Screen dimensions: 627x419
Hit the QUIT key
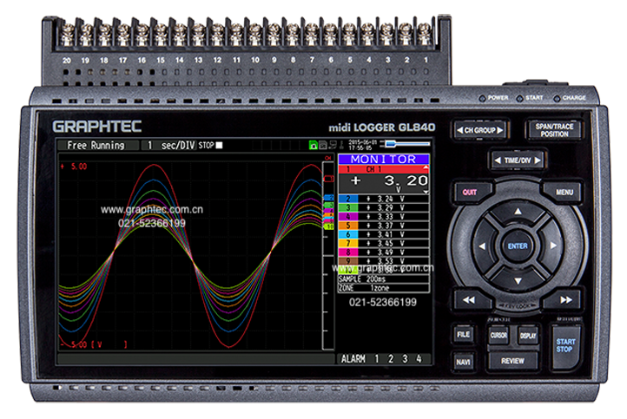471,192
